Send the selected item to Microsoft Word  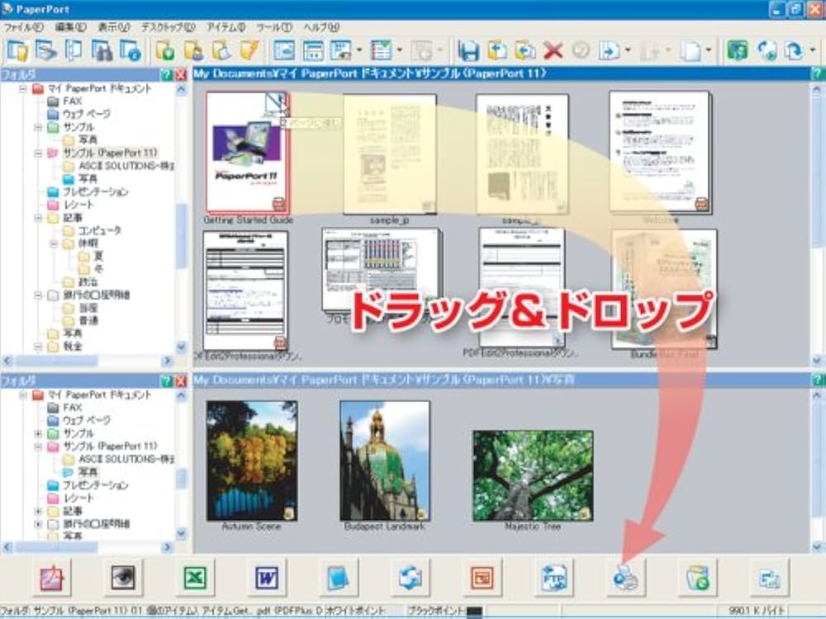click(267, 579)
